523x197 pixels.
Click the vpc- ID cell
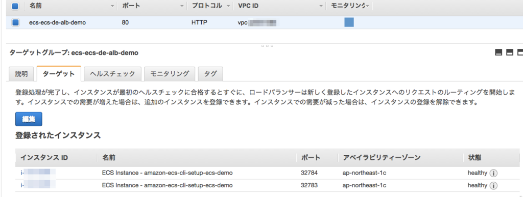(257, 23)
